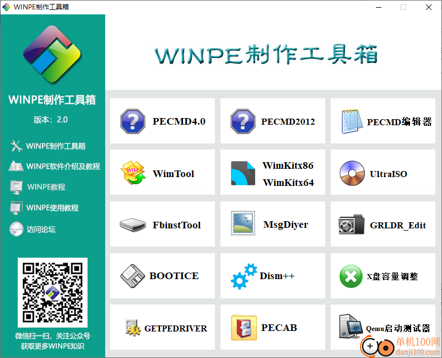
Task: Click the FbinstTool drive icon
Action: (x=132, y=225)
